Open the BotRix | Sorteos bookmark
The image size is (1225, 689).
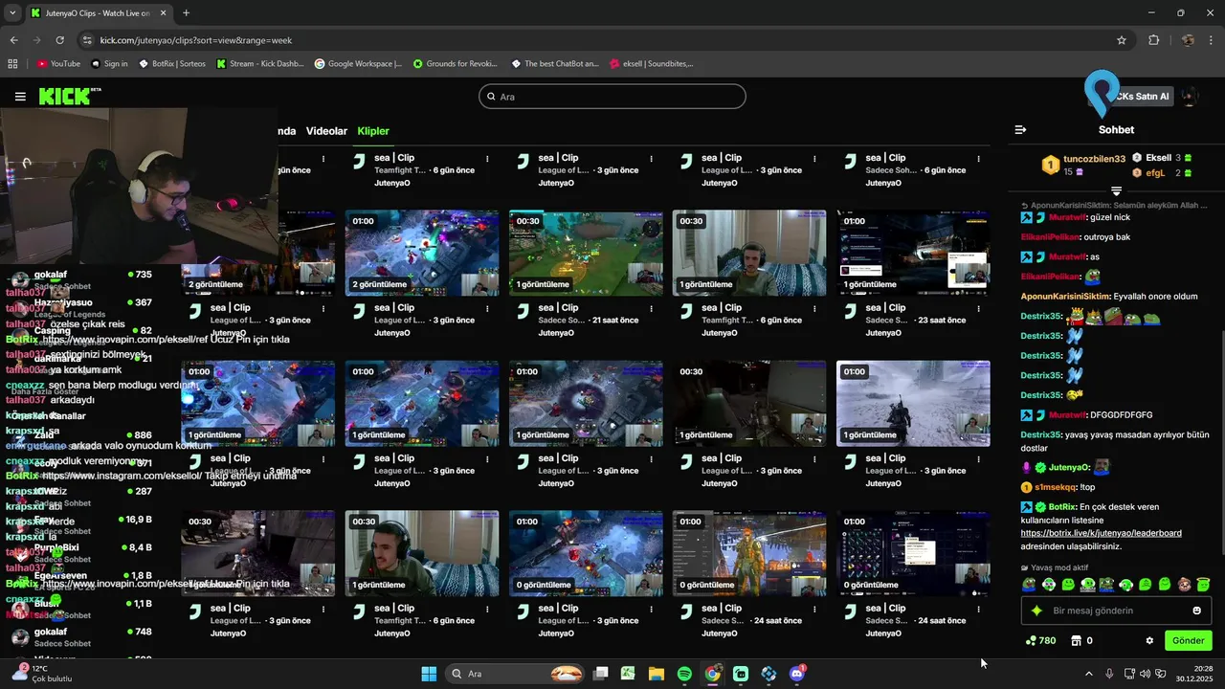pos(172,64)
